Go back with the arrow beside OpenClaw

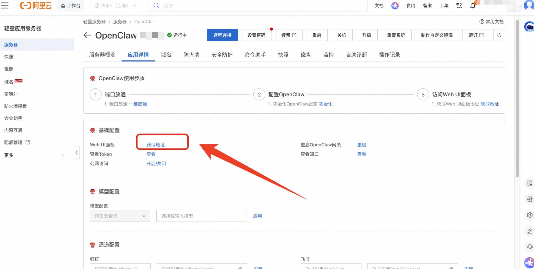(x=87, y=35)
